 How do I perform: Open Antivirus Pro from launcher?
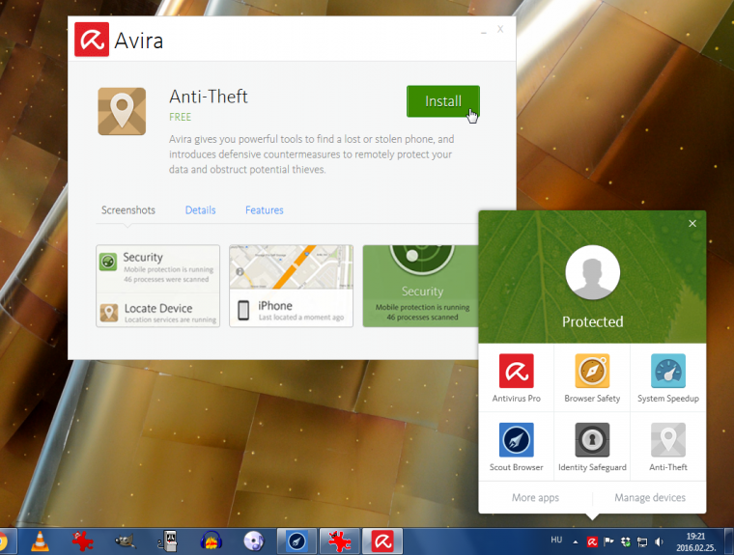(517, 378)
